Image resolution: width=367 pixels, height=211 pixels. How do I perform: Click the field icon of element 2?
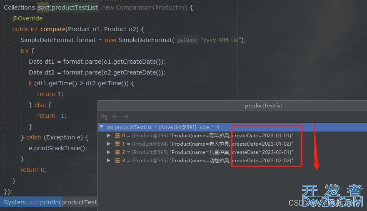pos(117,152)
